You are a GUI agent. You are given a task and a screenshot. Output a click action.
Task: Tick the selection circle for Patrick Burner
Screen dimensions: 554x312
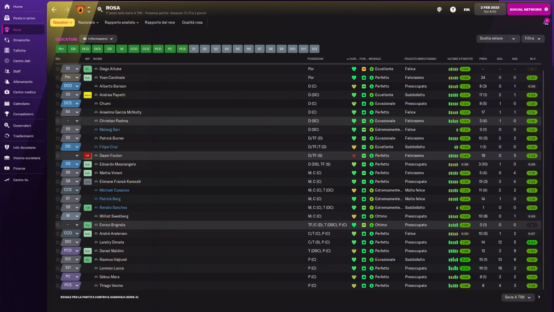point(58,138)
